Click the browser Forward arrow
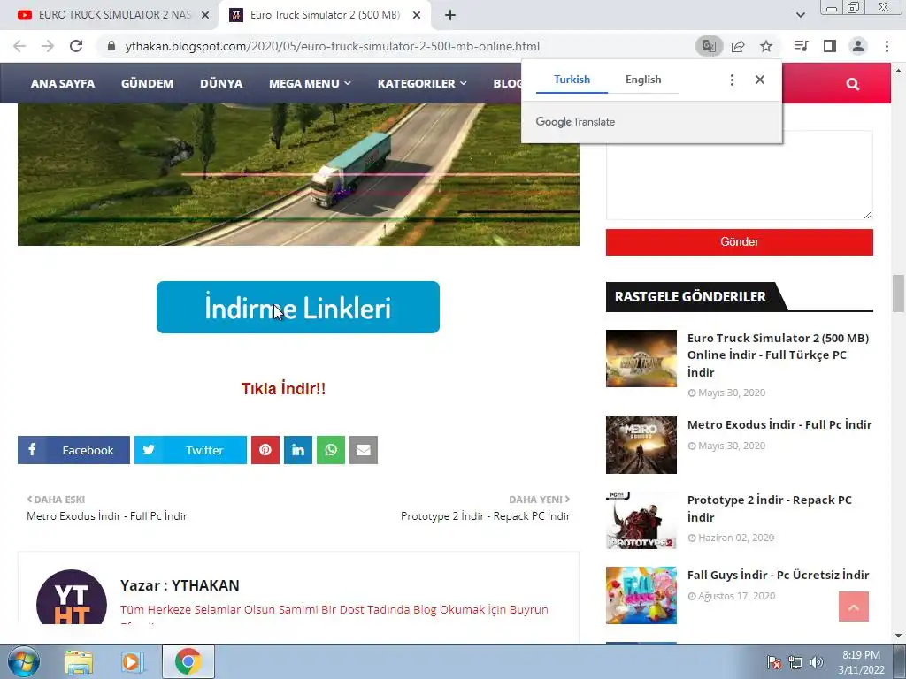This screenshot has height=679, width=906. tap(48, 46)
